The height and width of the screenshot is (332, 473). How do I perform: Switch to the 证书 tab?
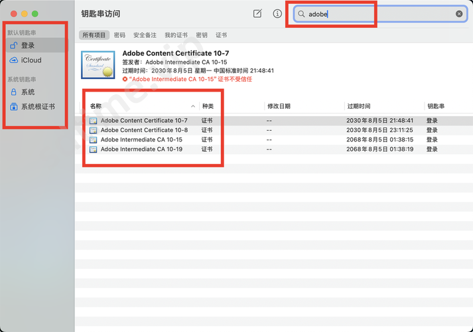(221, 35)
